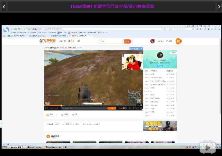Screen dimensions: 222x156
Task: Open the streamer's round avatar in sidebar
Action: (160, 55)
